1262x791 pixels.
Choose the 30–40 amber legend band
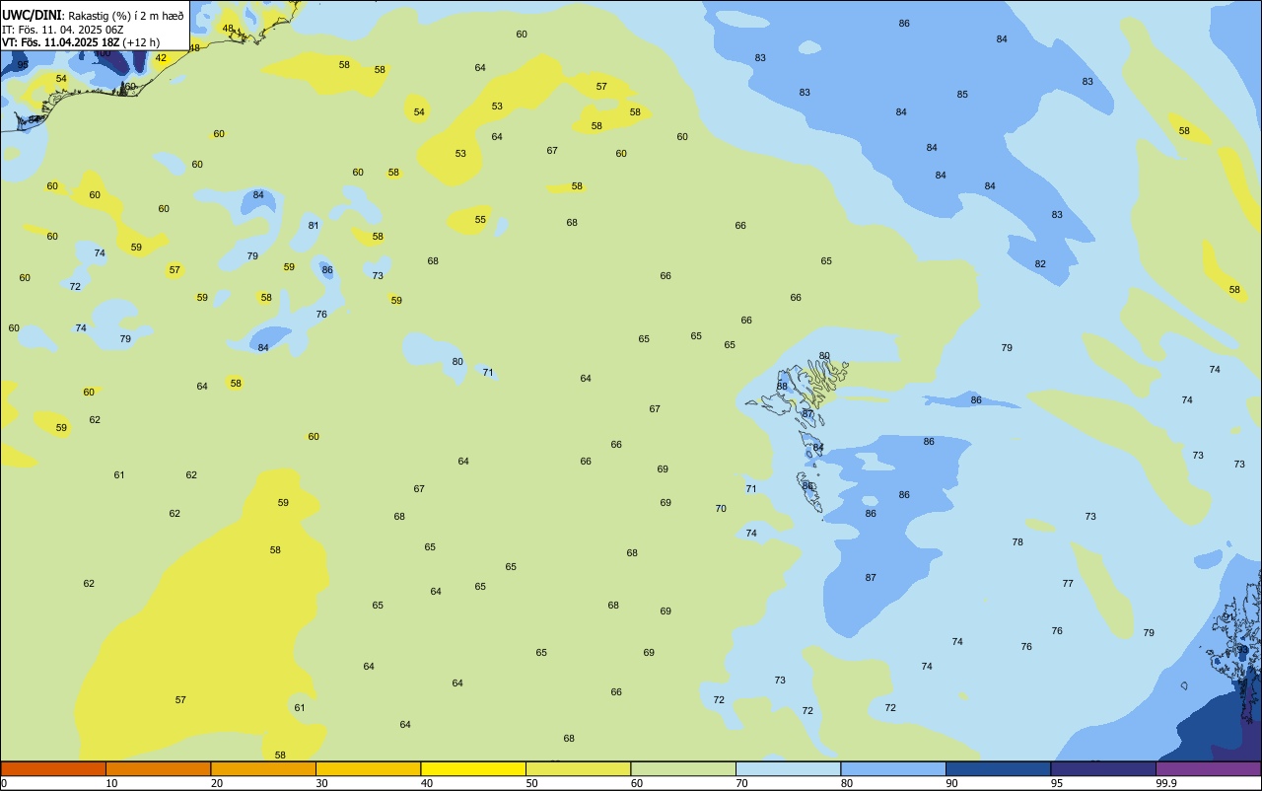(368, 768)
